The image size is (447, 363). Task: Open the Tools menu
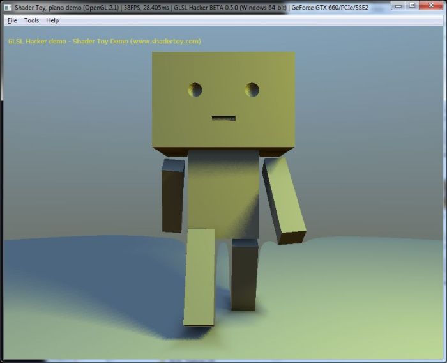click(31, 20)
